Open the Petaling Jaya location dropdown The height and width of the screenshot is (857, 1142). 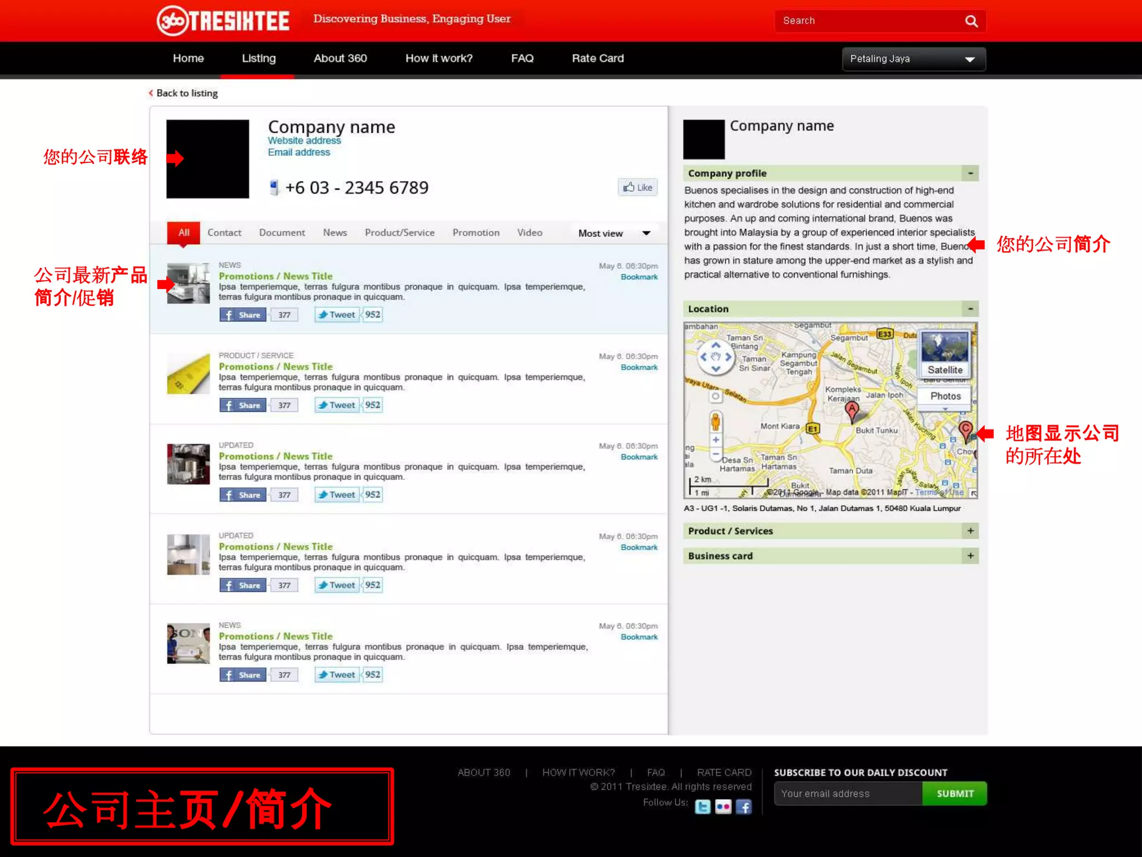[913, 59]
